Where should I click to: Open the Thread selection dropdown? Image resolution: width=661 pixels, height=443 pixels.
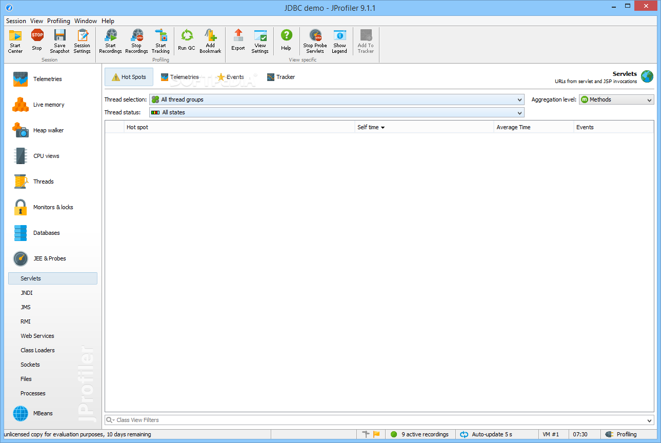pyautogui.click(x=336, y=99)
